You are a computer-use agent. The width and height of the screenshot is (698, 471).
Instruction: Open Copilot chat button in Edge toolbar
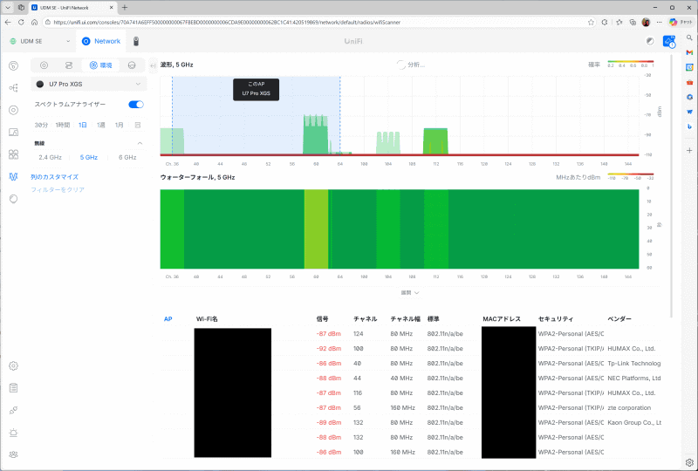tap(681, 22)
